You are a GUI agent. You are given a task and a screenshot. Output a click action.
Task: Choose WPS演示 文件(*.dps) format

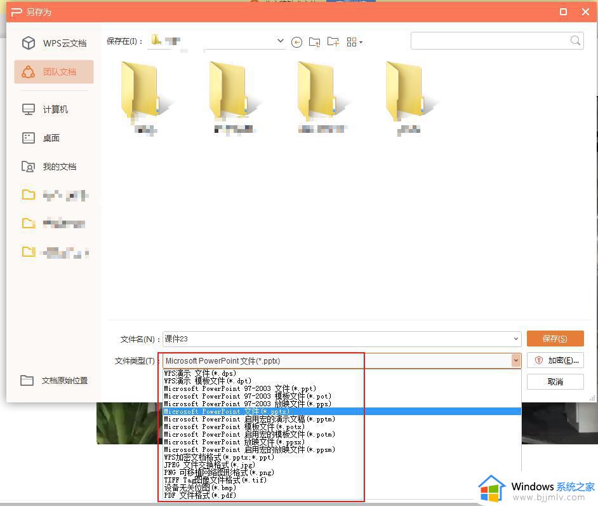click(x=342, y=373)
